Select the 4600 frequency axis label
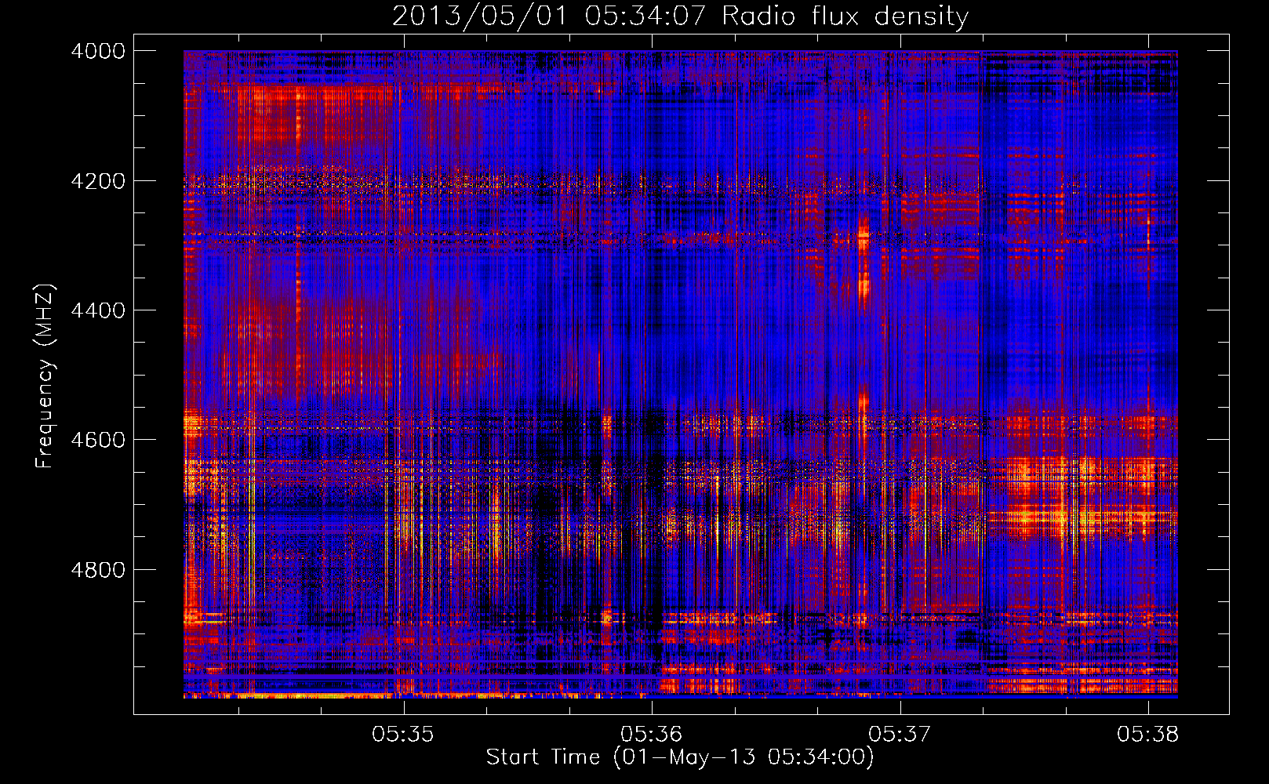The image size is (1269, 784). coord(98,440)
